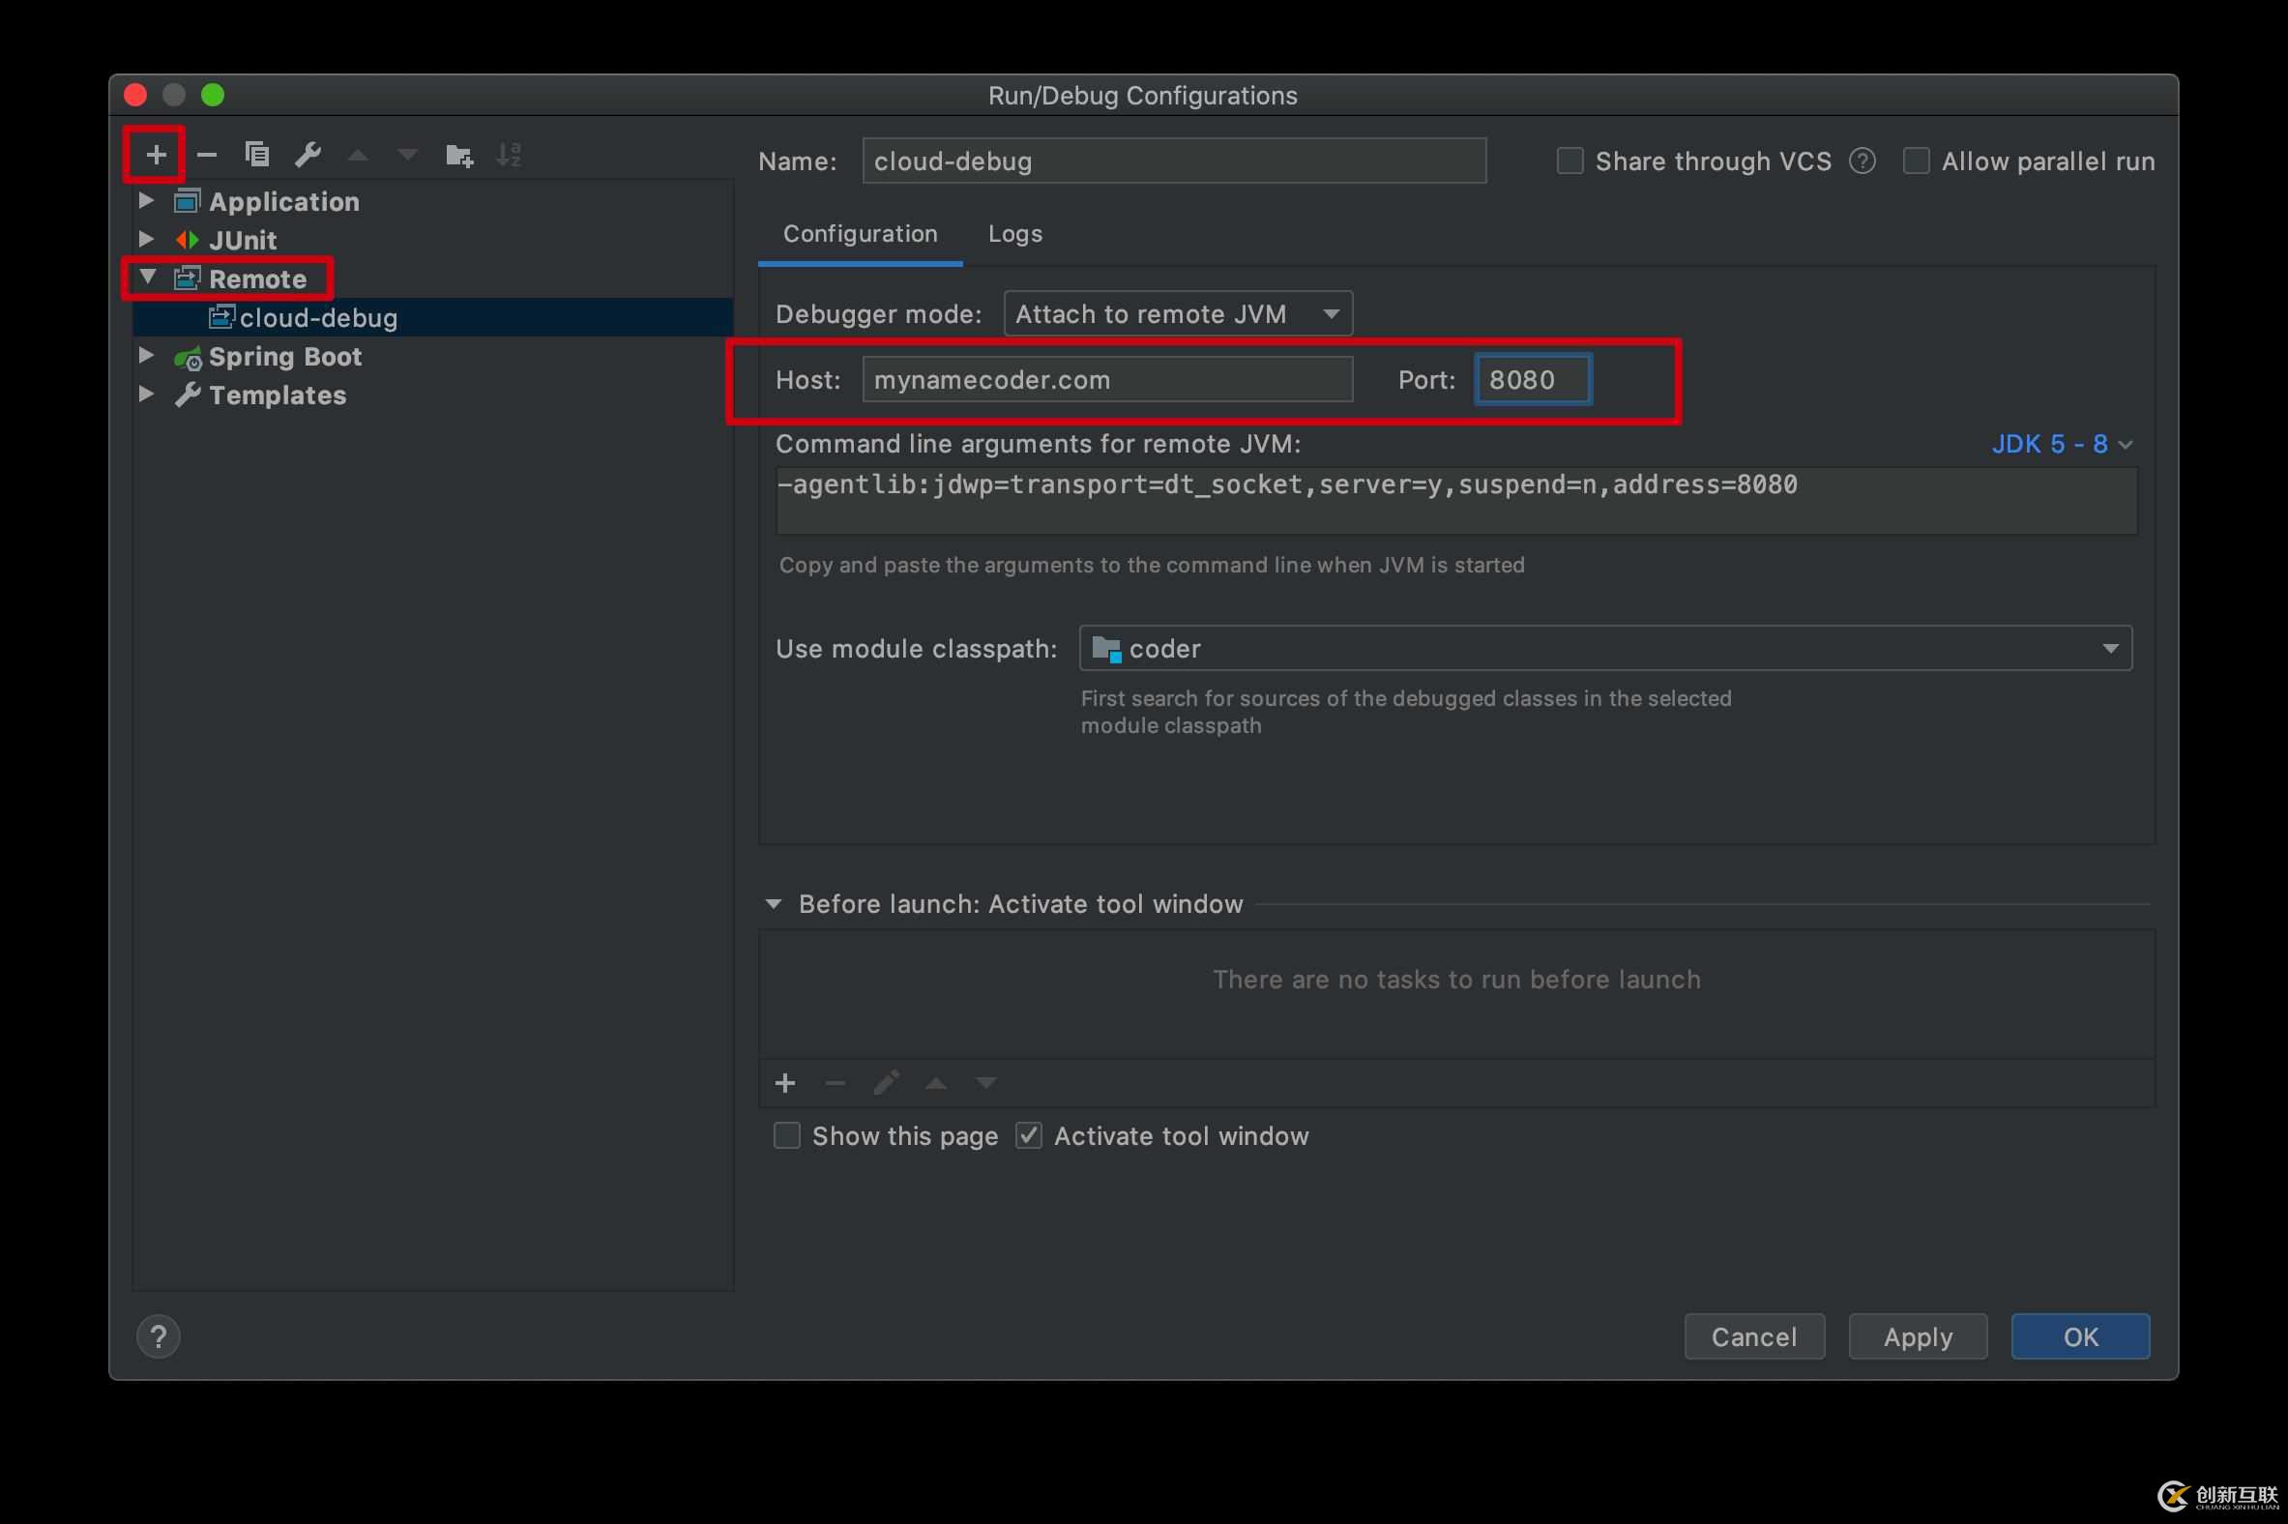Click the Cancel button
Viewport: 2288px width, 1524px height.
pyautogui.click(x=1754, y=1336)
